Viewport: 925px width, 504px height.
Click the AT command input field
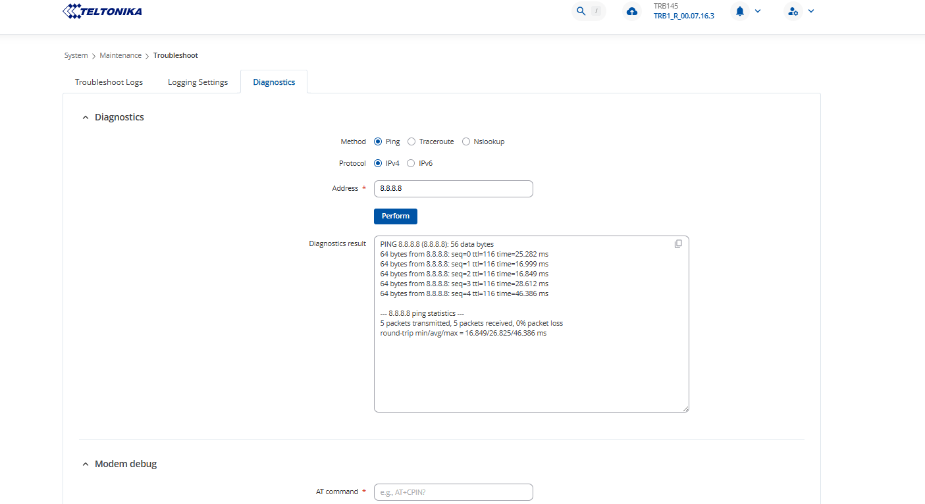point(453,492)
